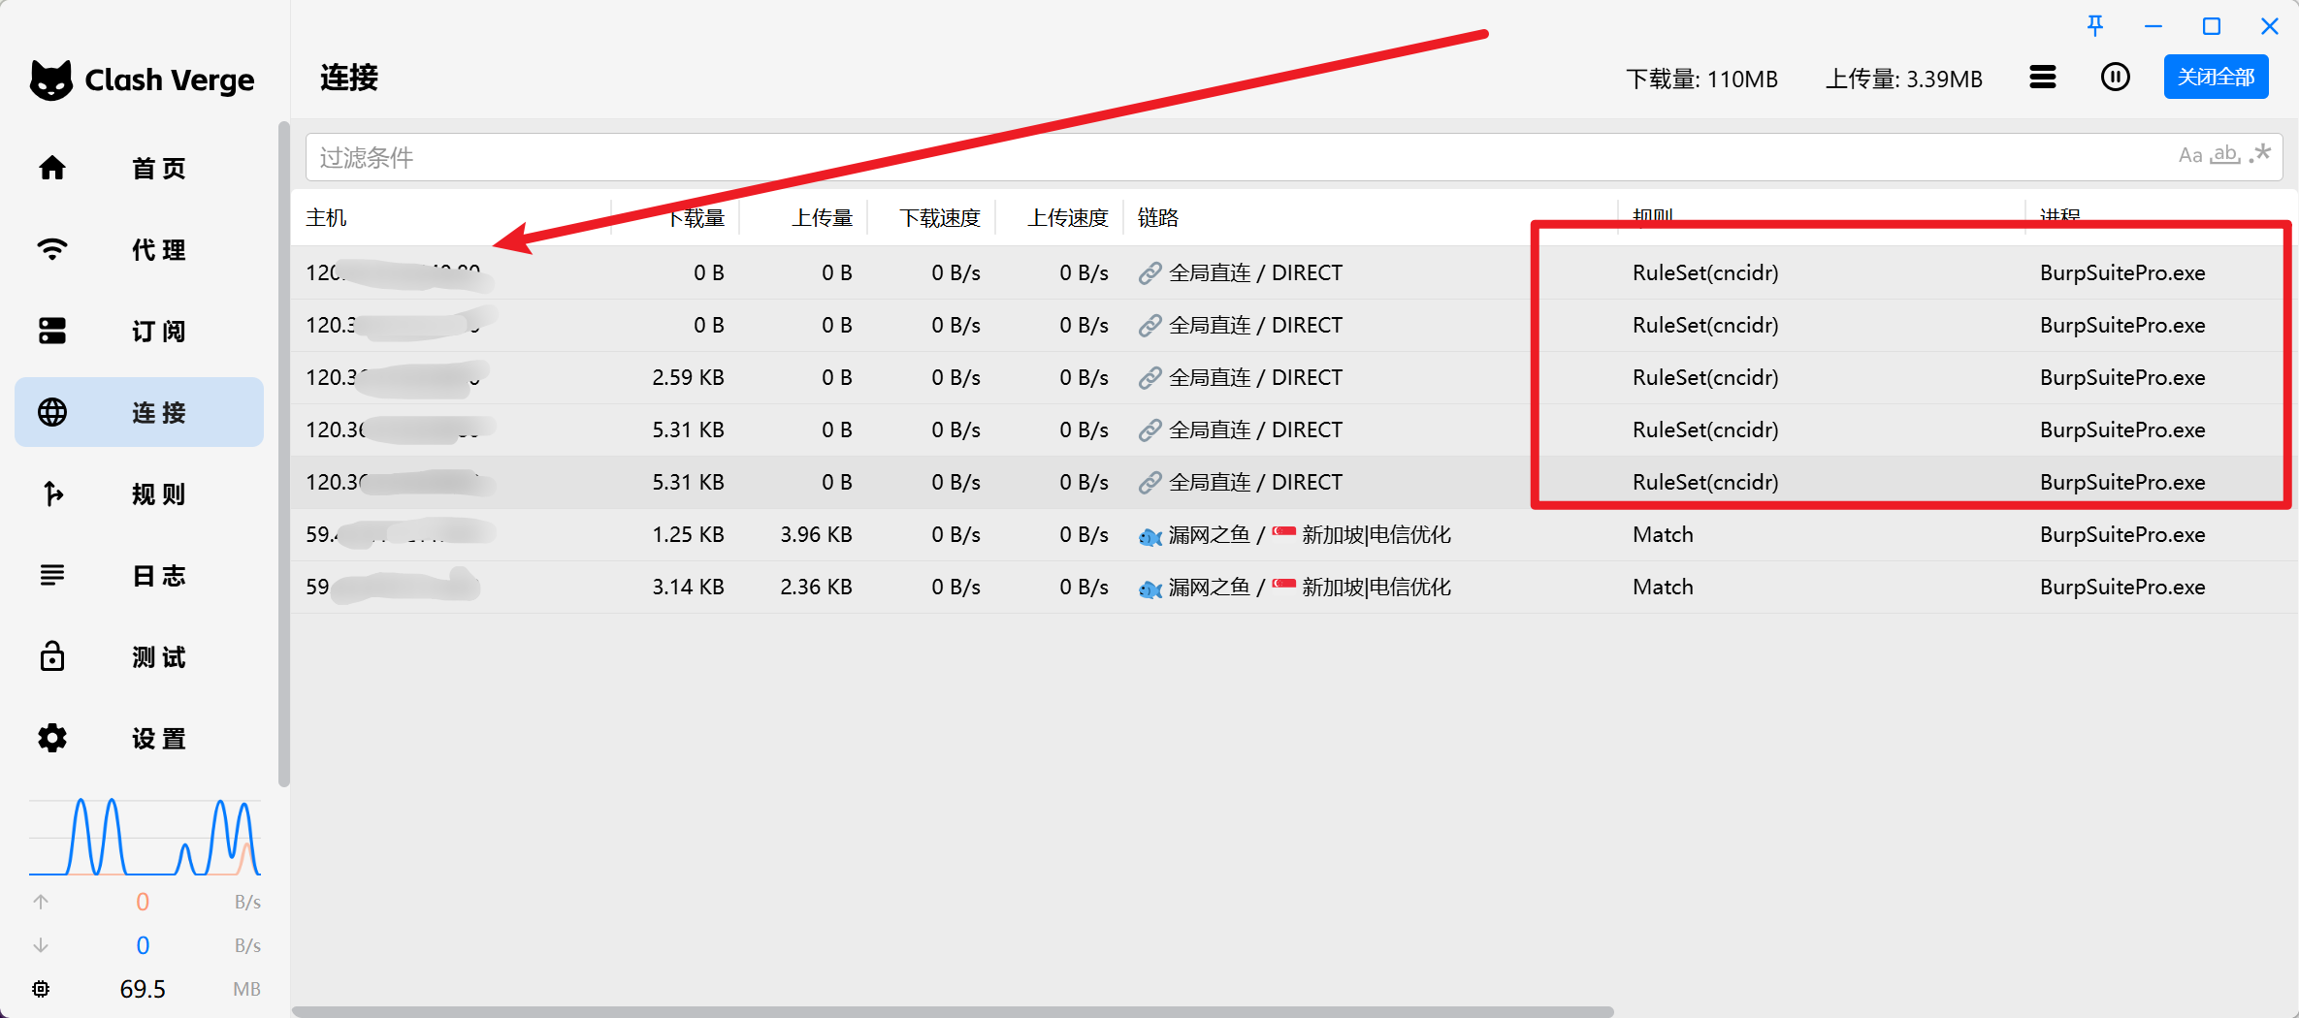Open the 设置 settings page

click(139, 738)
